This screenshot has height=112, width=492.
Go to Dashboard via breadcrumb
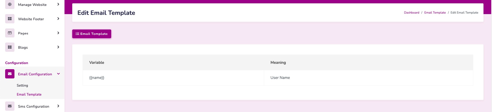(x=412, y=13)
